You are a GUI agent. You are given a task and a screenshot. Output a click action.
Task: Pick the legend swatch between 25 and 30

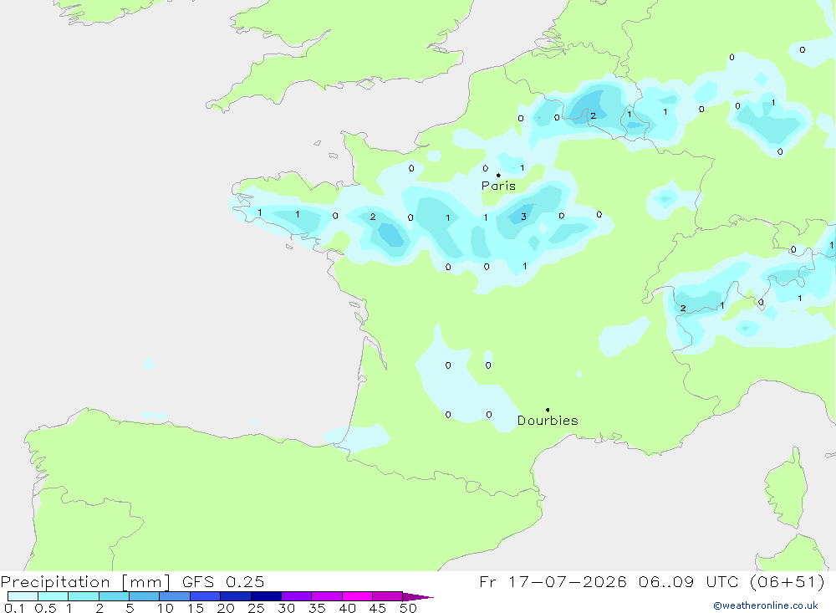click(x=266, y=596)
